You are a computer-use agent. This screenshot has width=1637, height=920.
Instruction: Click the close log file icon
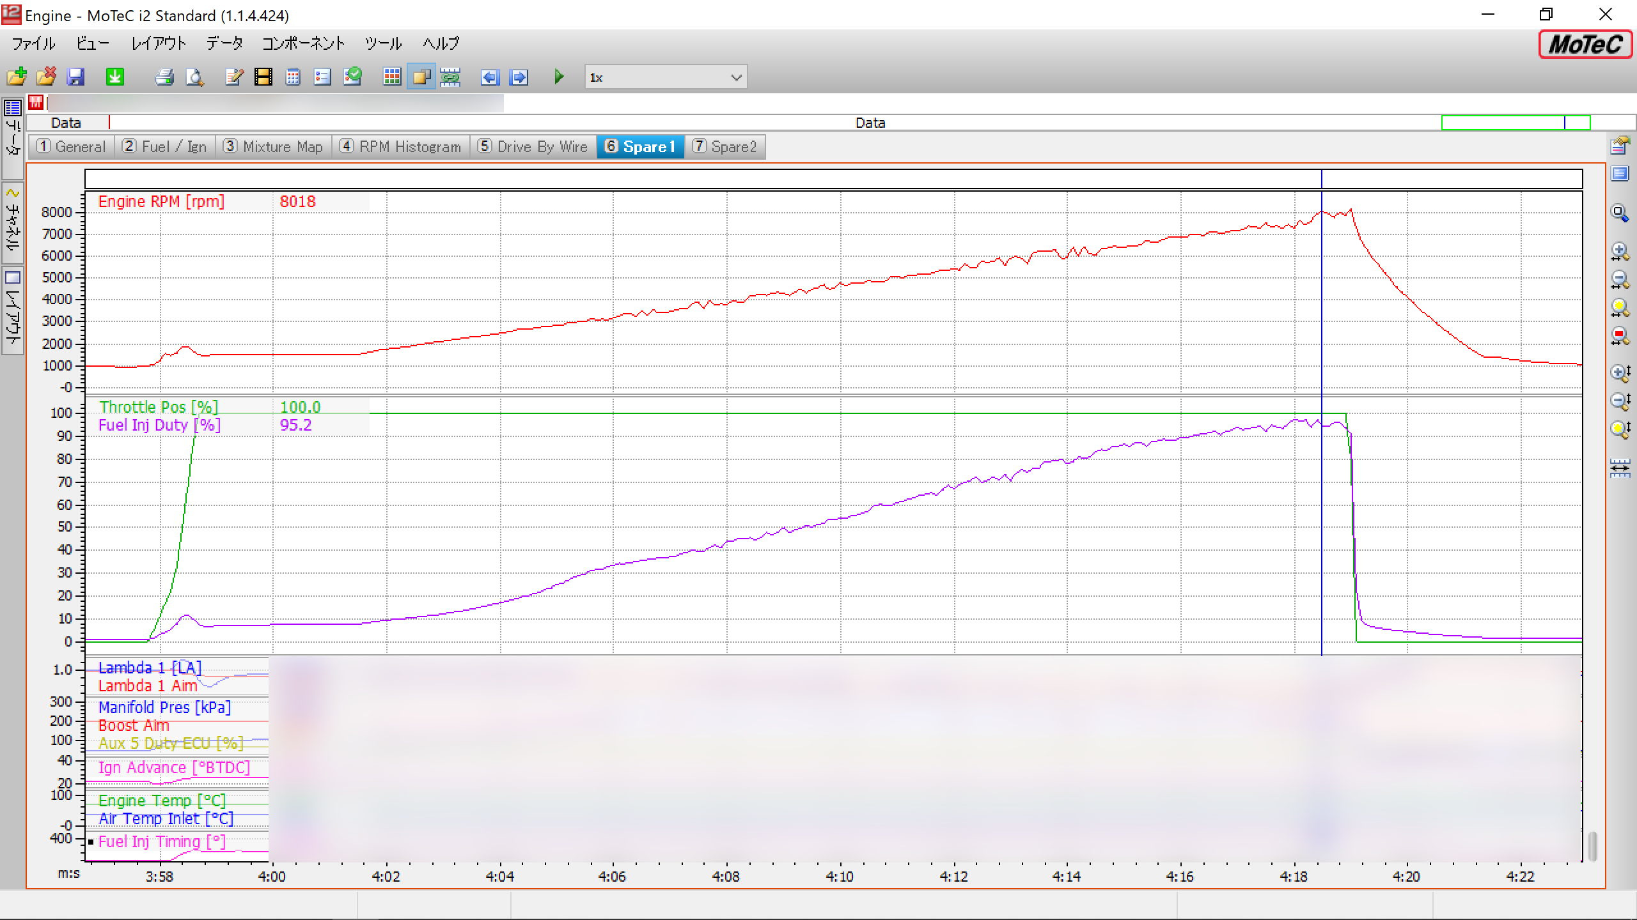click(46, 77)
